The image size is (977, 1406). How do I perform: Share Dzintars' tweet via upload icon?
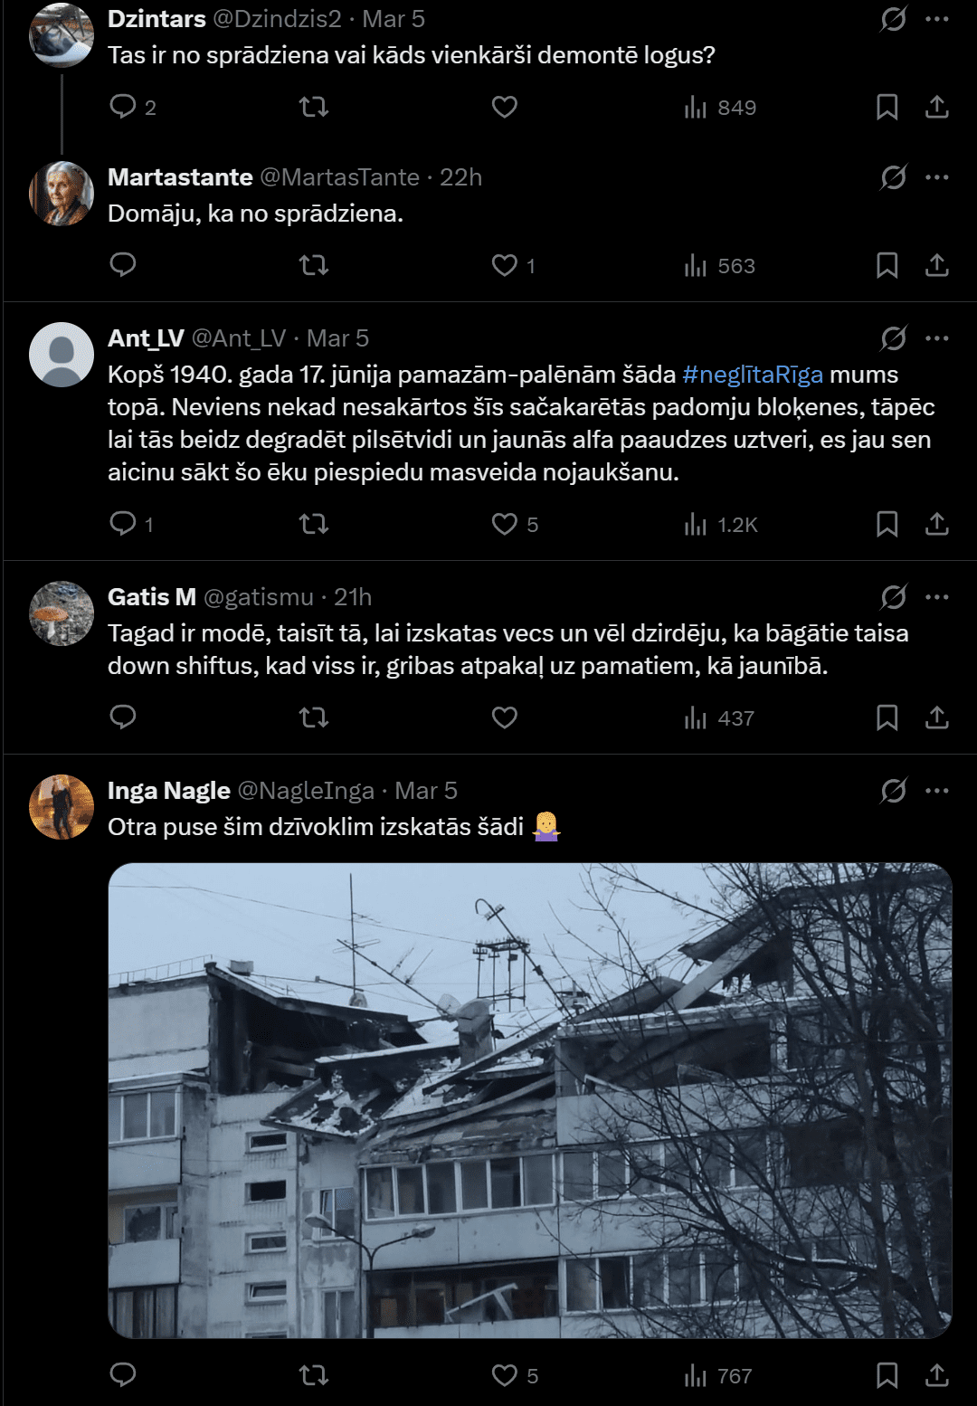point(937,107)
